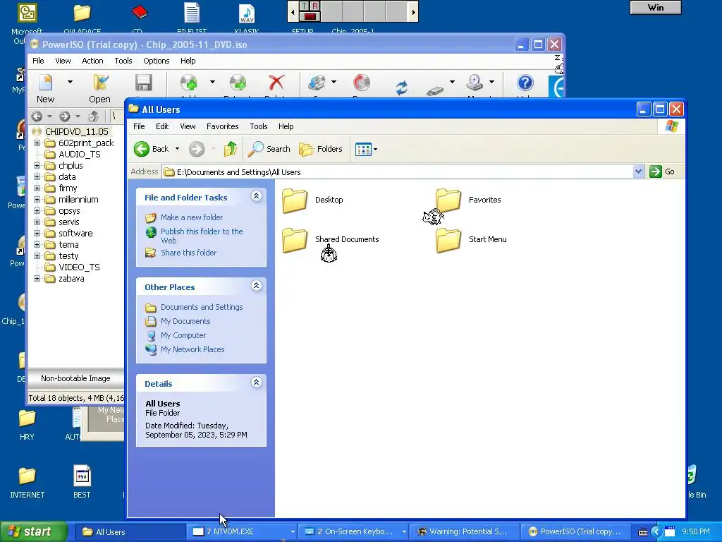Click the red Delete X icon in PowerISO

(276, 83)
